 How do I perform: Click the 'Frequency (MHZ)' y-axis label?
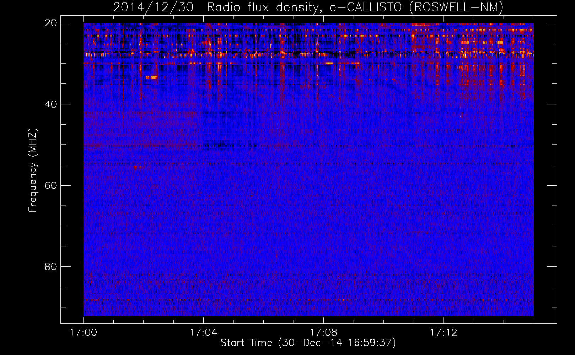(x=33, y=170)
